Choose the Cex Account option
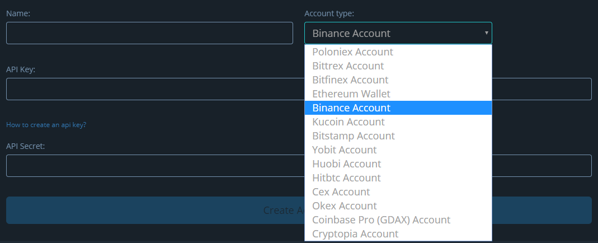 point(398,192)
